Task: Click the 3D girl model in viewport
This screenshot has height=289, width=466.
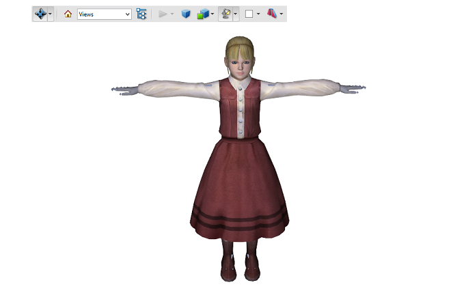Action: point(240,159)
